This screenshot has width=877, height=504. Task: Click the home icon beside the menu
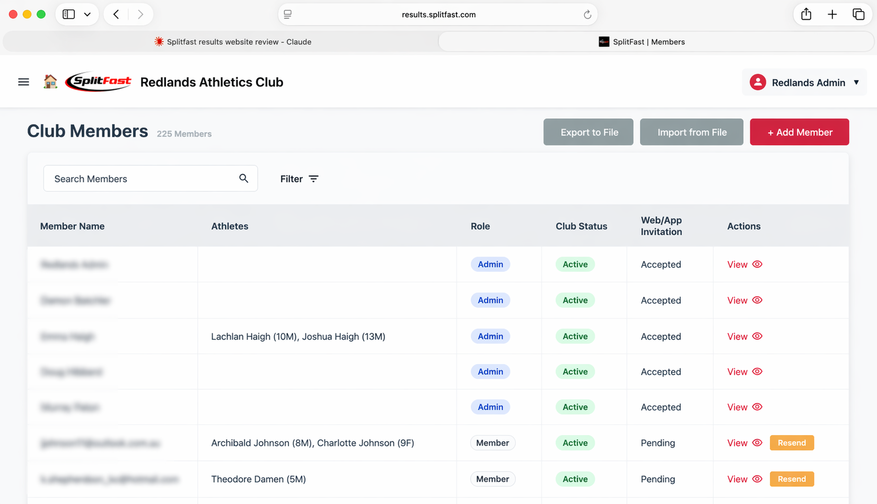(50, 82)
